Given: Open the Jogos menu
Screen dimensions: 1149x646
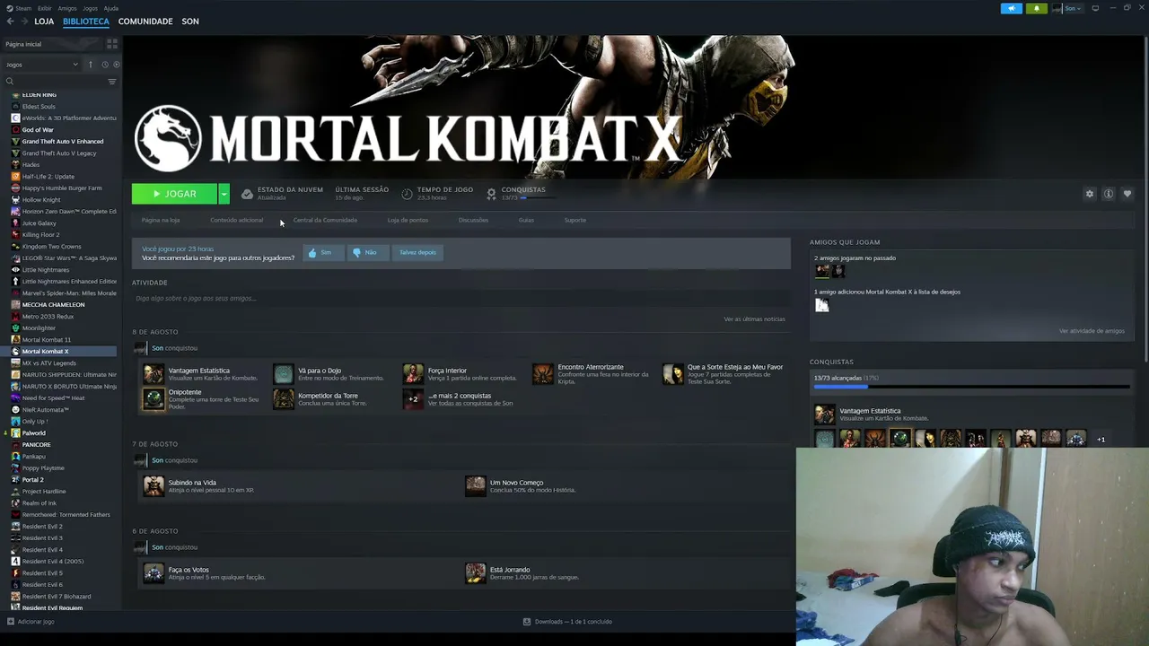Looking at the screenshot, I should tap(90, 8).
